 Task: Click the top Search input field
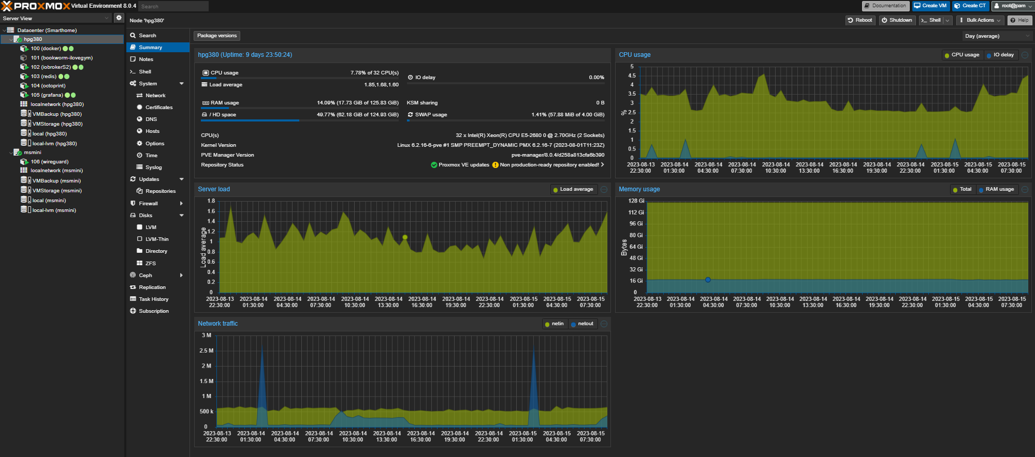[173, 6]
